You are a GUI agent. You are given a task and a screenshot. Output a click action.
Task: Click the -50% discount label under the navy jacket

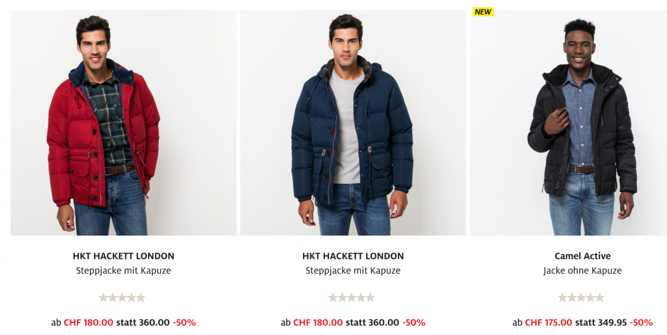point(414,323)
